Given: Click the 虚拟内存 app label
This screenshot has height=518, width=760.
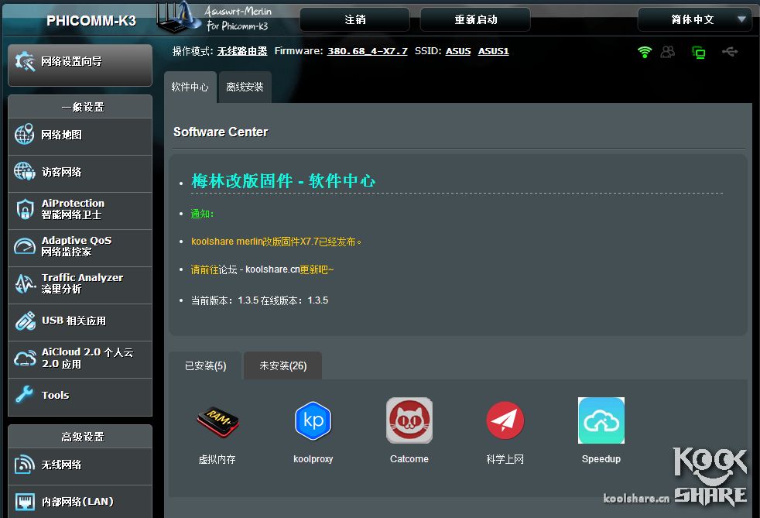Looking at the screenshot, I should click(217, 459).
